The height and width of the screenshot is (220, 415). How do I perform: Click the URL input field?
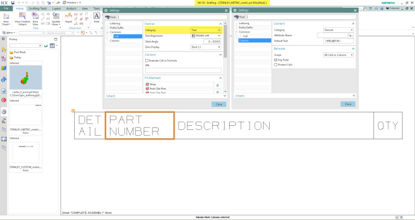183,70
